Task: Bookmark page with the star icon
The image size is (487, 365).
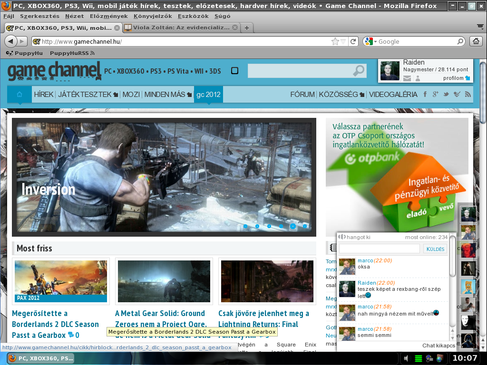Action: point(335,41)
